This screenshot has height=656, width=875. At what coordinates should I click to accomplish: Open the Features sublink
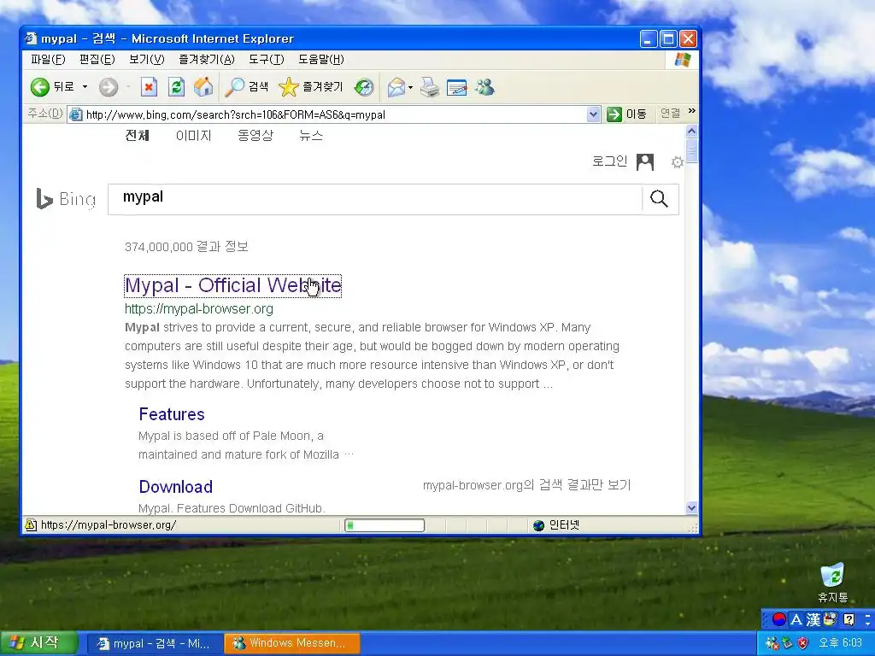[172, 414]
